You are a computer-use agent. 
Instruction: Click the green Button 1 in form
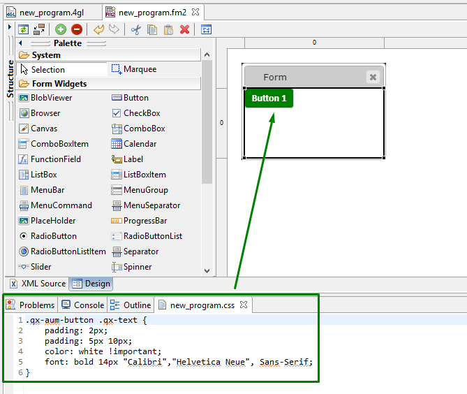269,98
